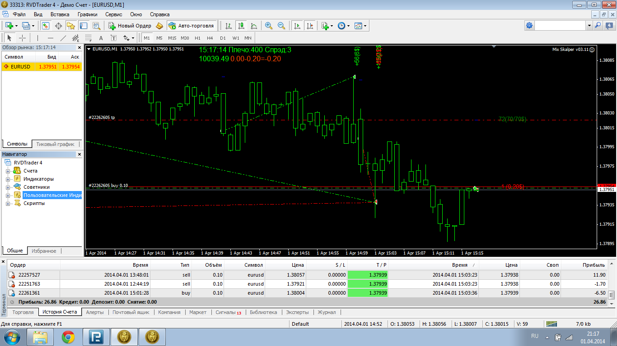
Task: Switch to the H4 timeframe
Action: (x=210, y=38)
